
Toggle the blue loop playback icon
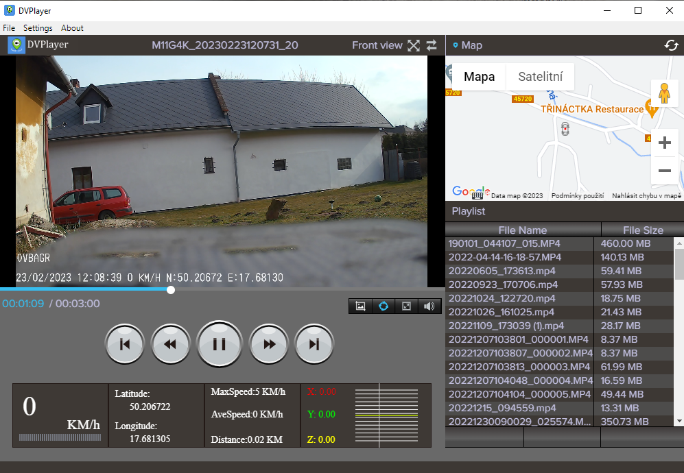click(384, 306)
